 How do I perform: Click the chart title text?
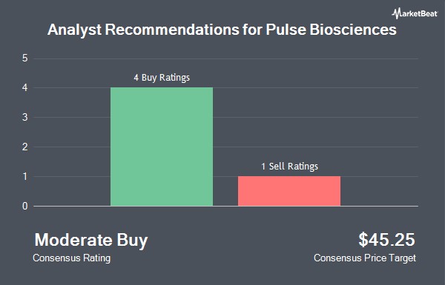point(222,30)
